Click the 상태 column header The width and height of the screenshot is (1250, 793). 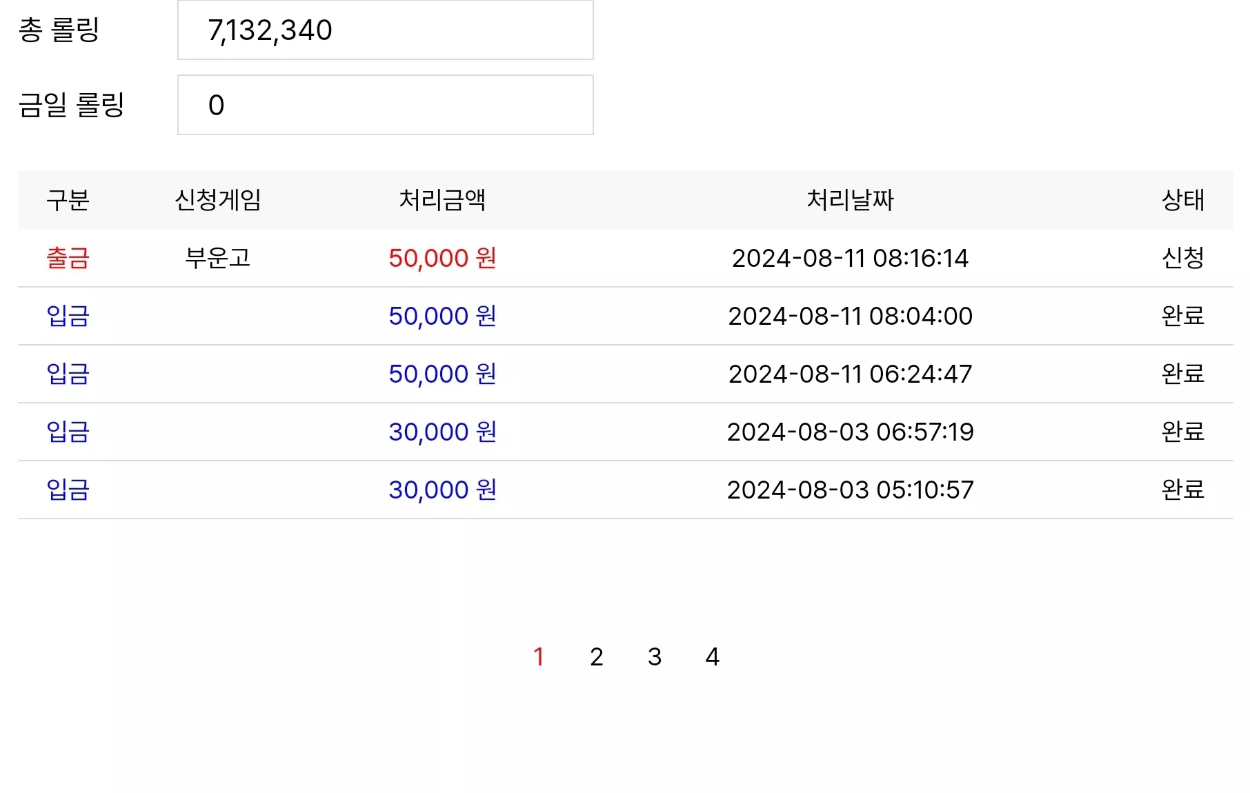[x=1183, y=200]
